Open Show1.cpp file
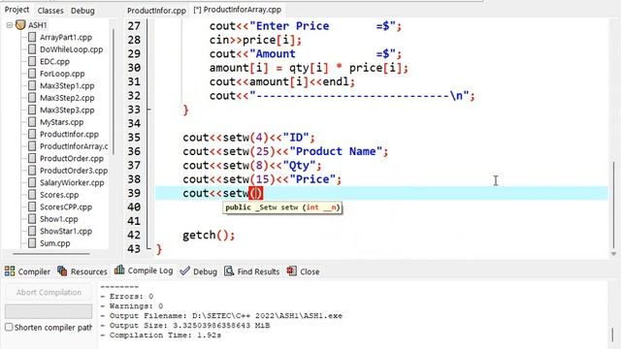This screenshot has width=621, height=349. [x=58, y=219]
